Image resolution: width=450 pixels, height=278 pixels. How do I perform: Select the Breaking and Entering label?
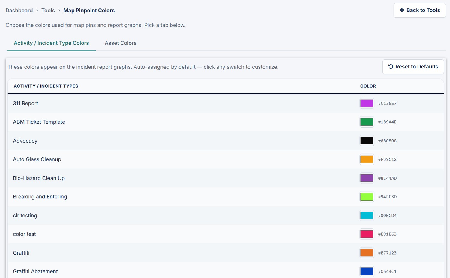[40, 197]
